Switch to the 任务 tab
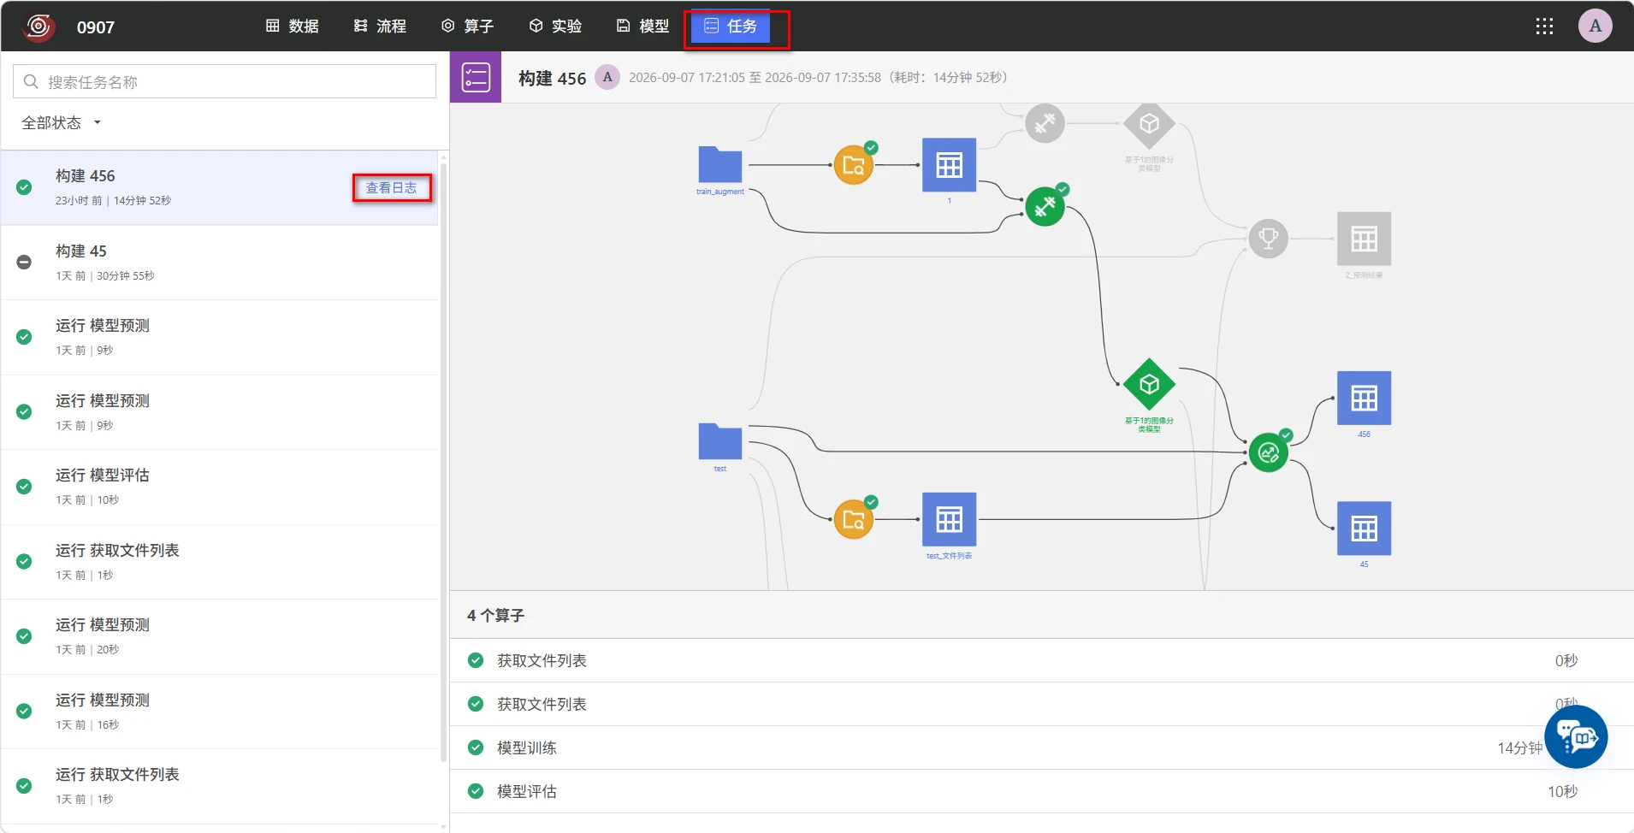The image size is (1634, 833). click(731, 27)
